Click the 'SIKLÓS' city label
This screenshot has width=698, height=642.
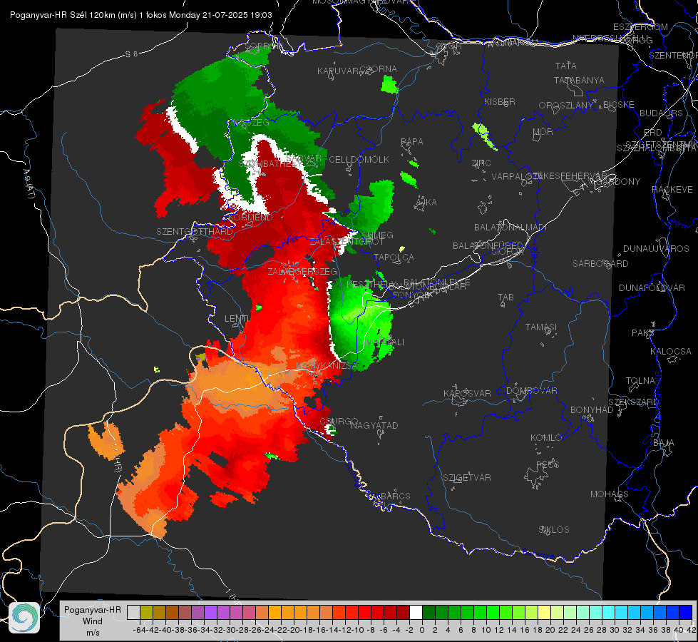click(x=554, y=529)
